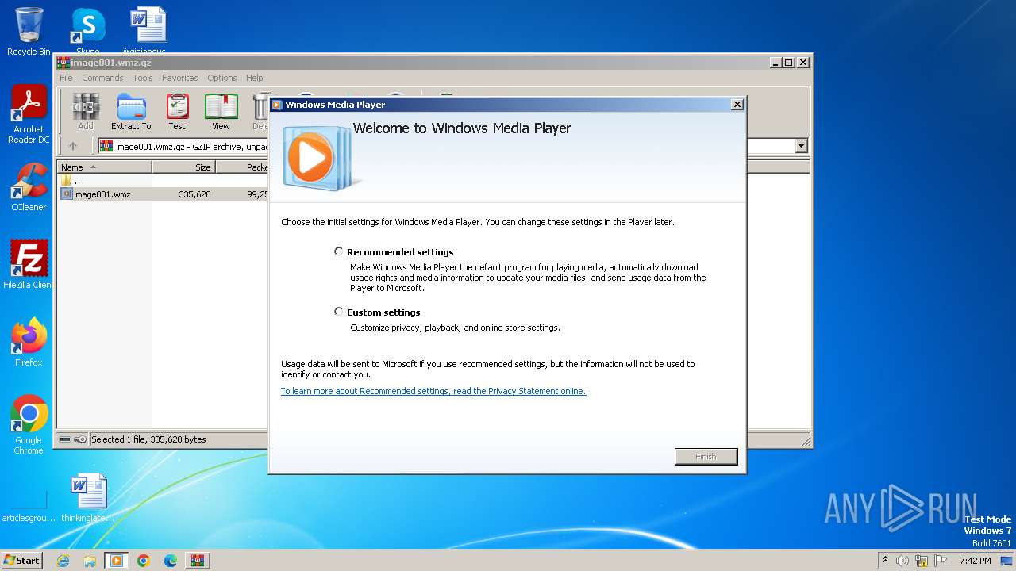
Task: Select the Custom settings radio button
Action: pos(339,312)
